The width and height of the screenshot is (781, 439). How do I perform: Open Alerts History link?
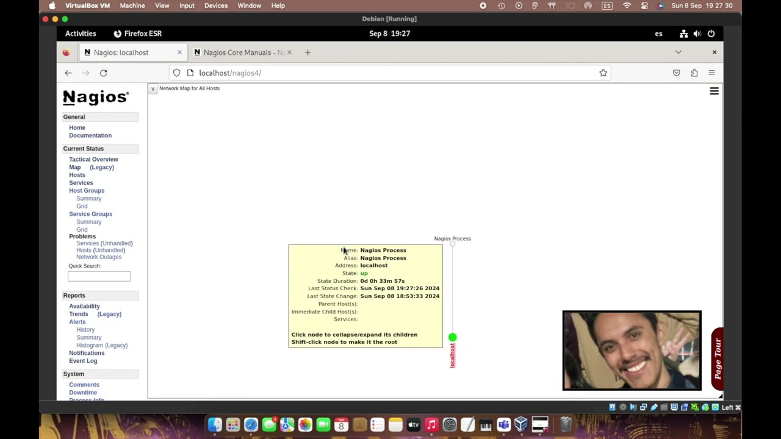pyautogui.click(x=85, y=330)
